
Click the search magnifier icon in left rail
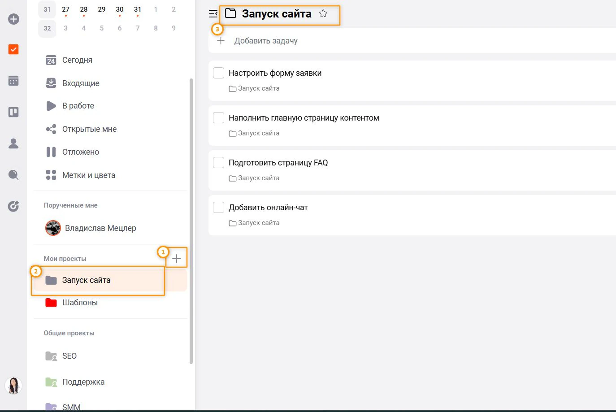[x=13, y=175]
